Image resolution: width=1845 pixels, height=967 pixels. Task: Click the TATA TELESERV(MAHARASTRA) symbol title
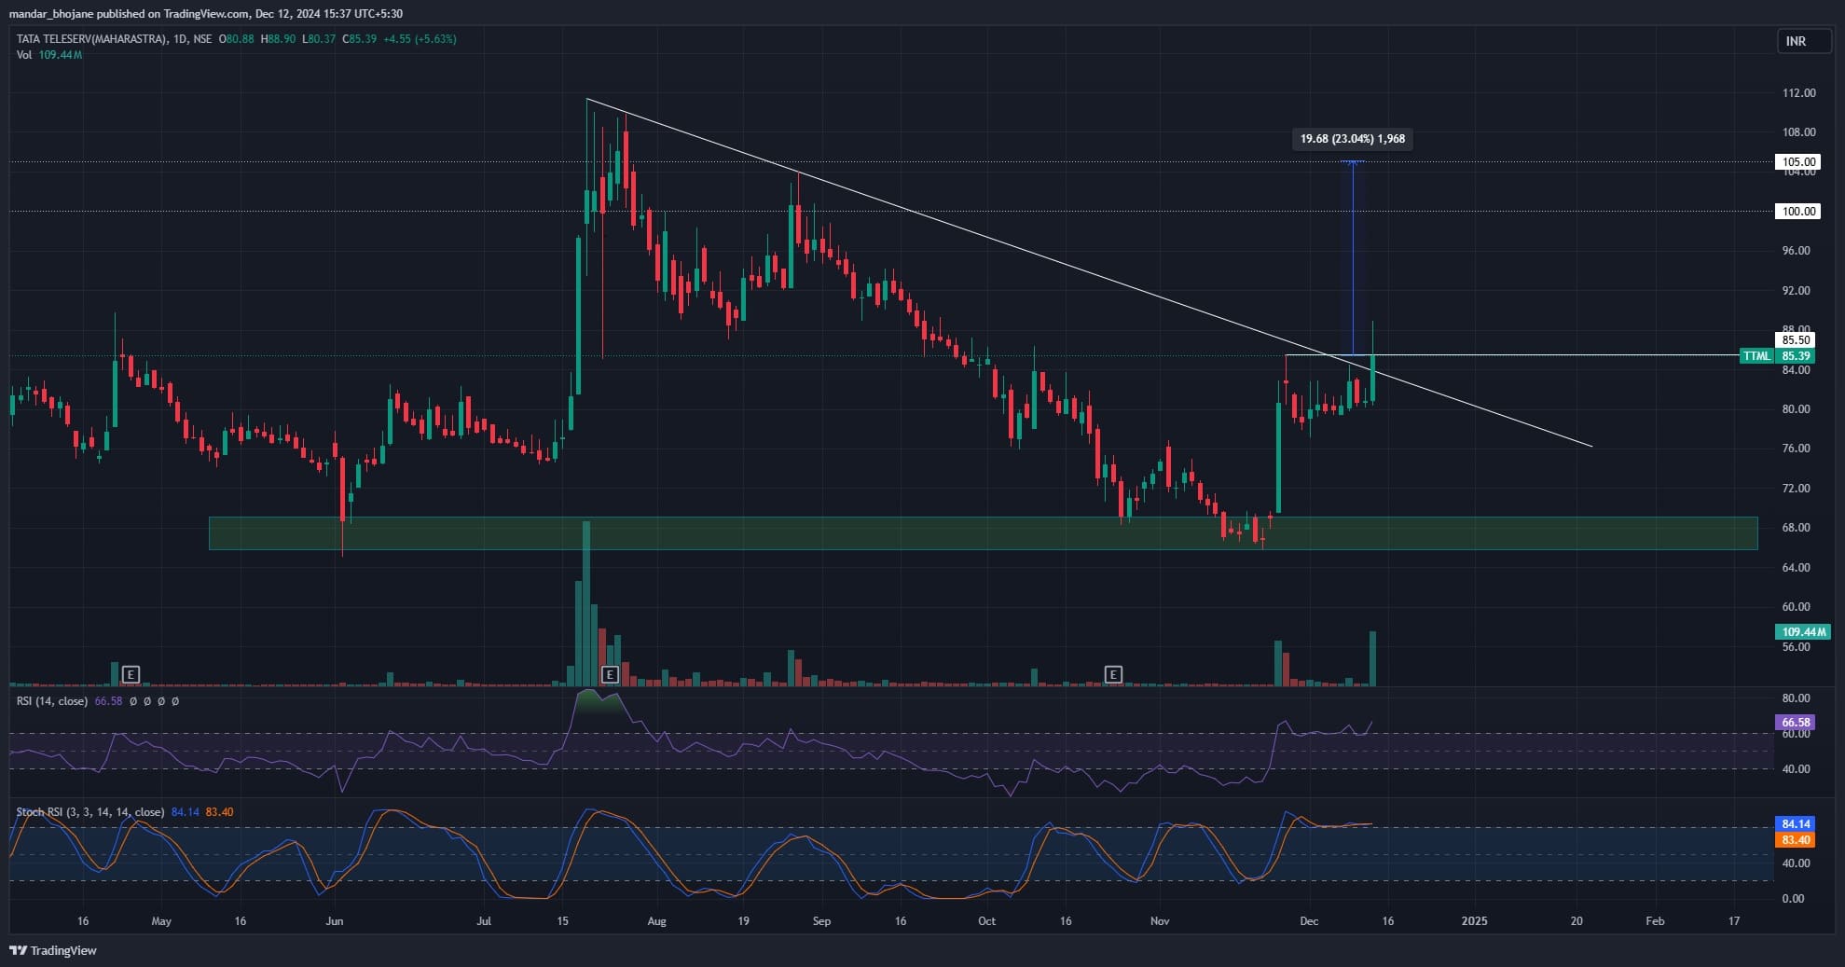(92, 39)
